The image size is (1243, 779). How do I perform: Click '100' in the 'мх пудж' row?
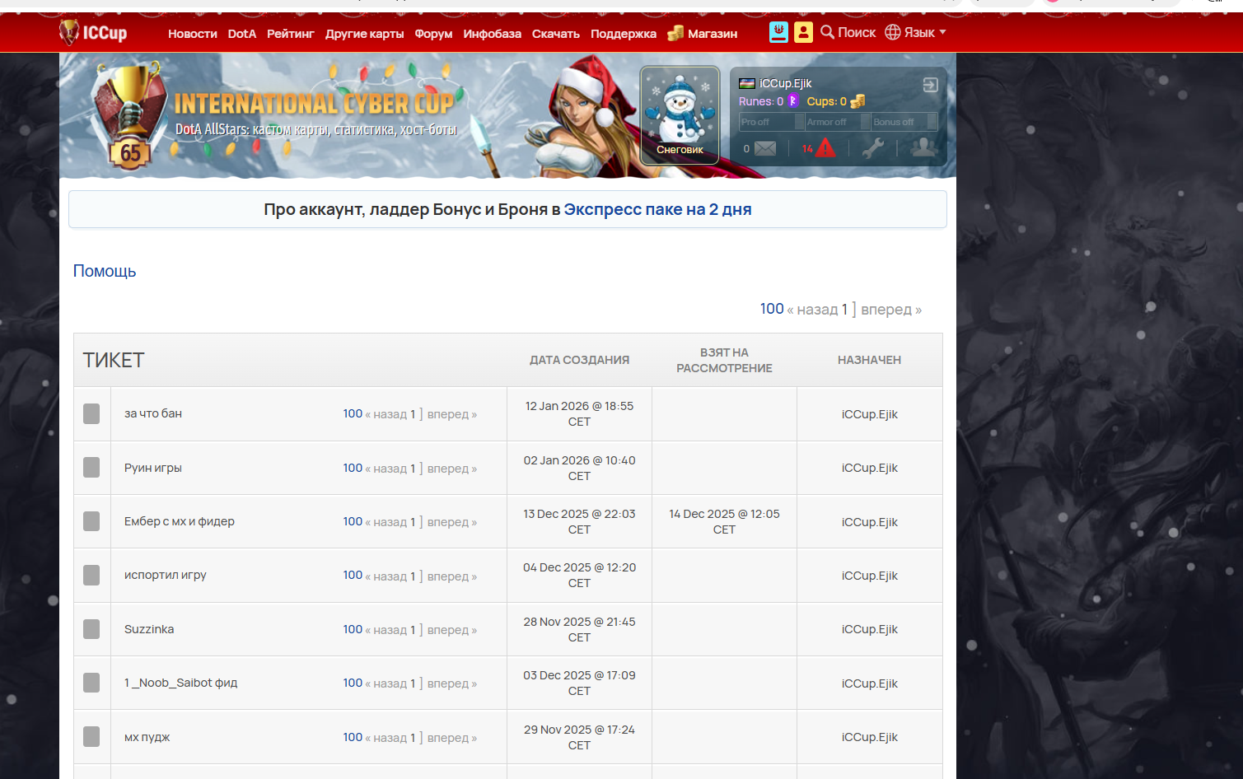click(x=353, y=737)
